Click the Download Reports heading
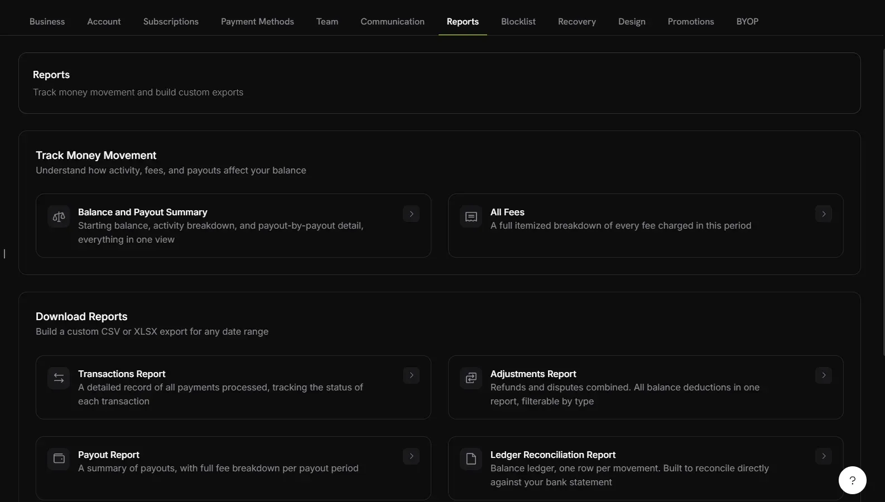 click(81, 316)
